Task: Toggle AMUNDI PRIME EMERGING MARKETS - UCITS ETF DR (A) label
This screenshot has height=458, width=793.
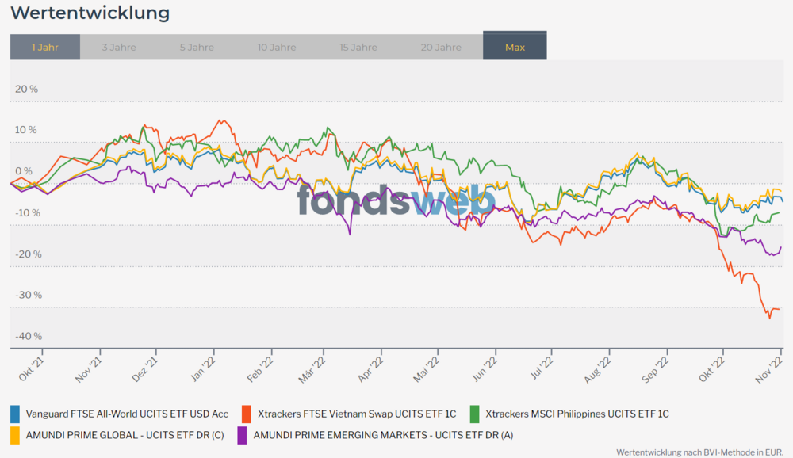Action: [x=383, y=435]
